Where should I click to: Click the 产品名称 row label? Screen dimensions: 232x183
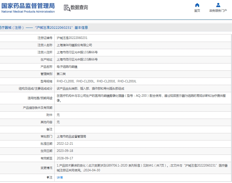(x=47, y=67)
